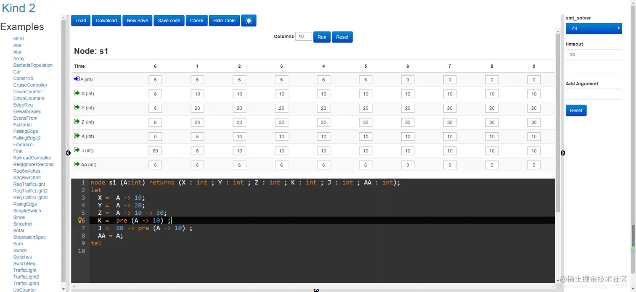Collapse the left examples panel arrow
Image resolution: width=636 pixels, height=292 pixels.
pyautogui.click(x=68, y=153)
